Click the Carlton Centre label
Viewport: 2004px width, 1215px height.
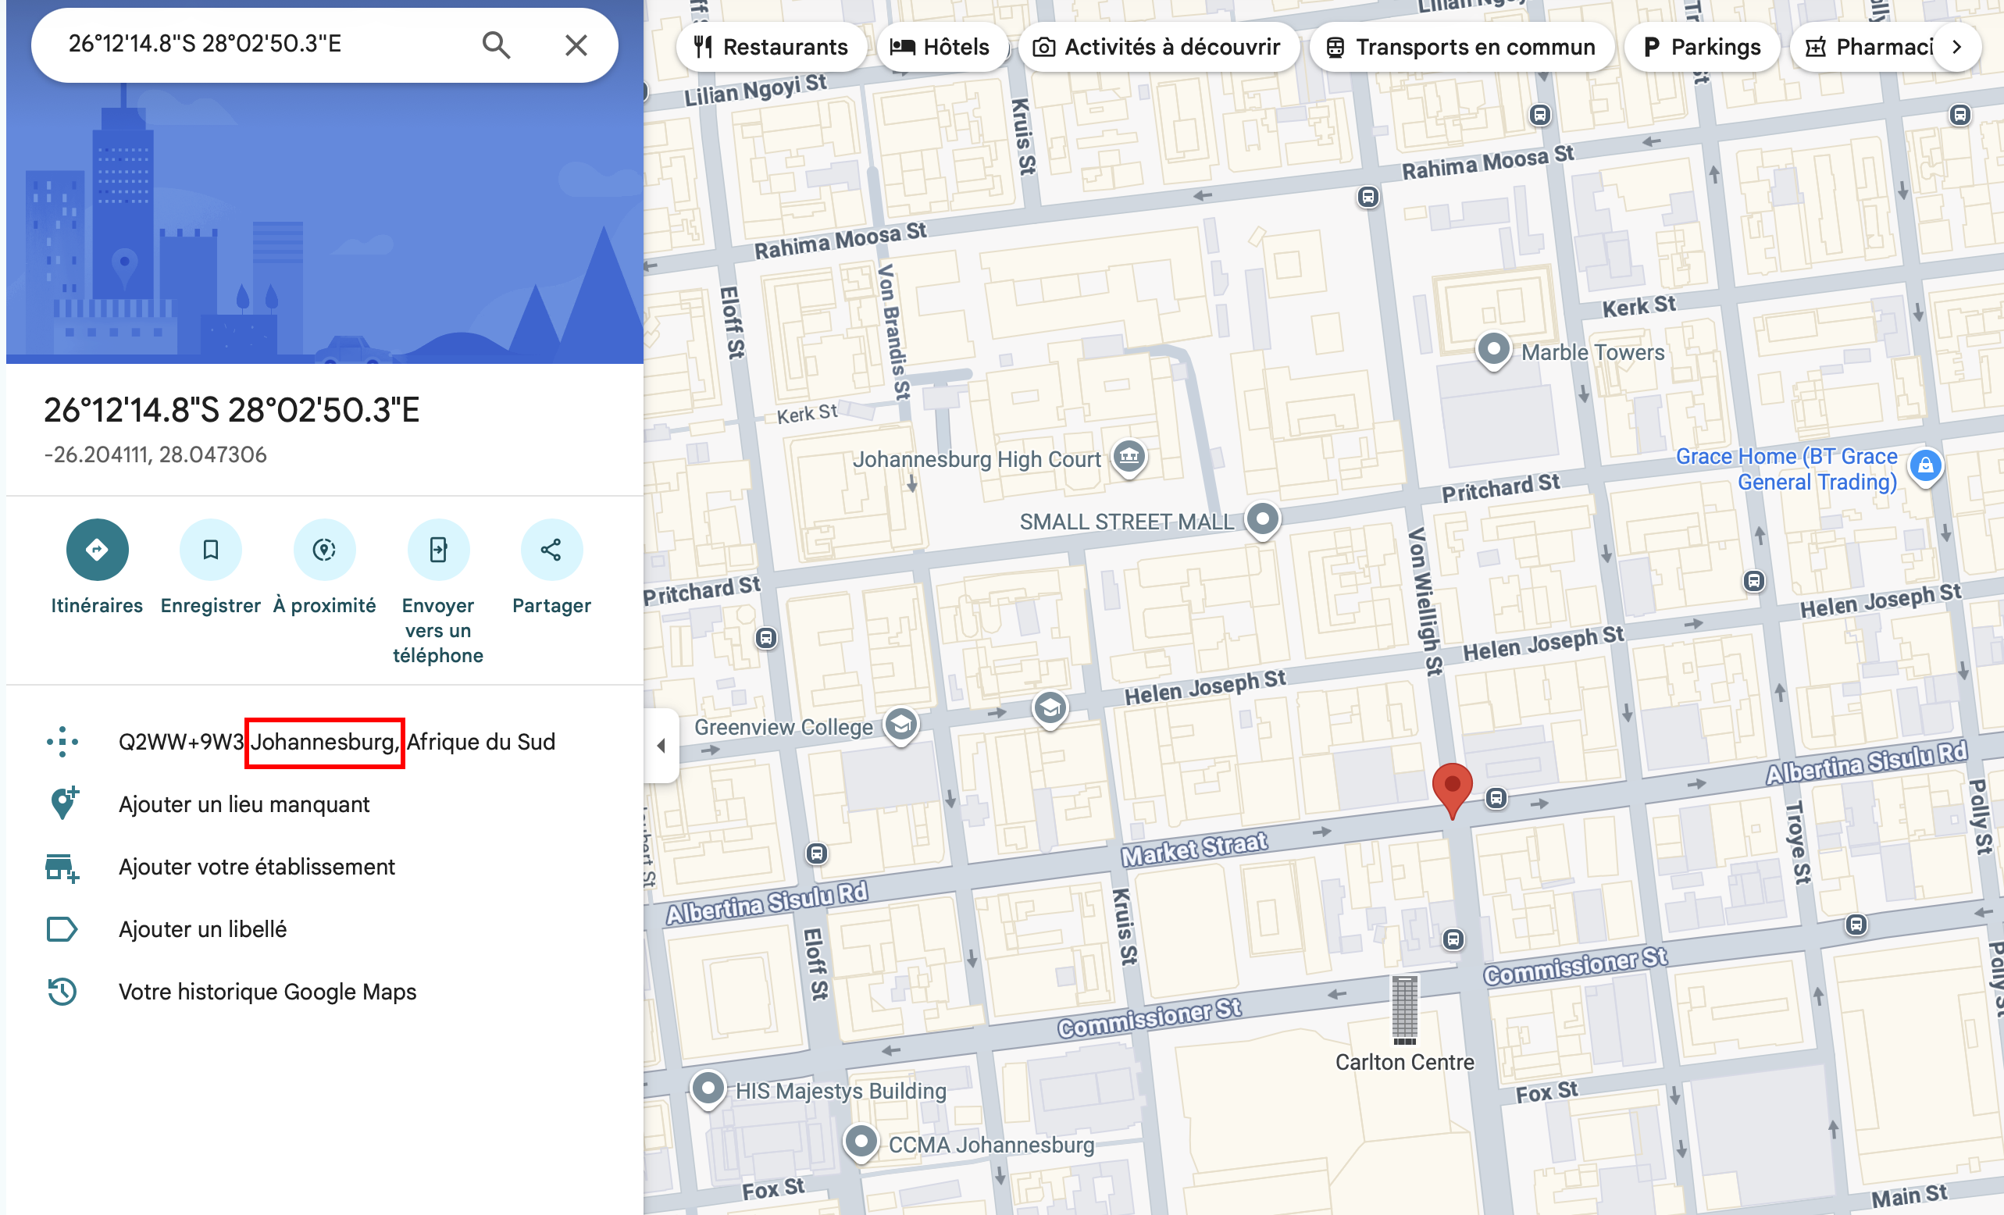coord(1404,1062)
